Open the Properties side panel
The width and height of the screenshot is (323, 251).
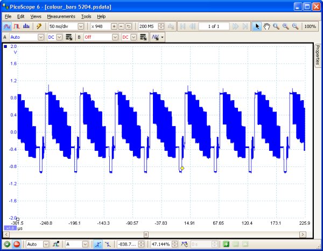pos(318,55)
